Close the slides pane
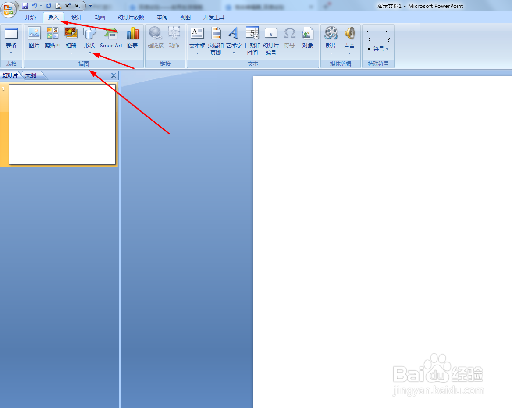This screenshot has height=408, width=512. 114,75
